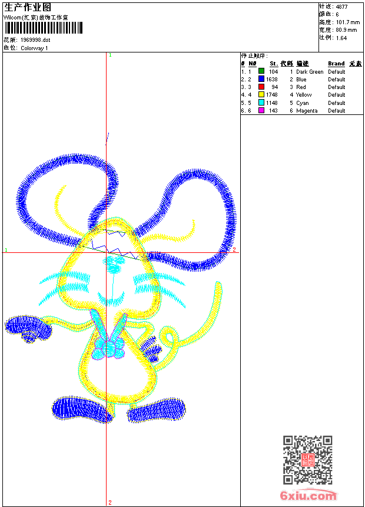Image resolution: width=365 pixels, height=507 pixels.
Task: Select the Blue description text
Action: (x=301, y=79)
